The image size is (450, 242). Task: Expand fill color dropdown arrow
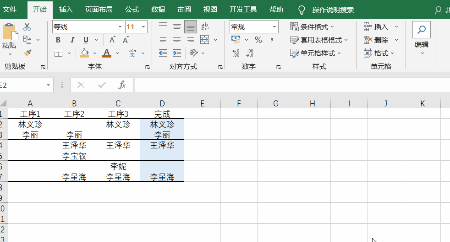click(95, 53)
